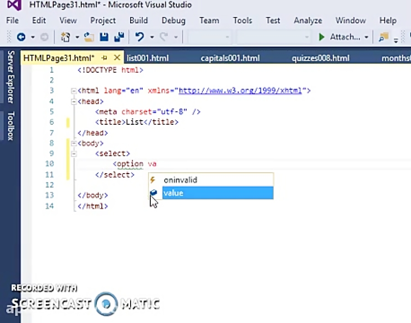Image resolution: width=411 pixels, height=323 pixels.
Task: Click the New Project toolbar icon
Action: 65,37
